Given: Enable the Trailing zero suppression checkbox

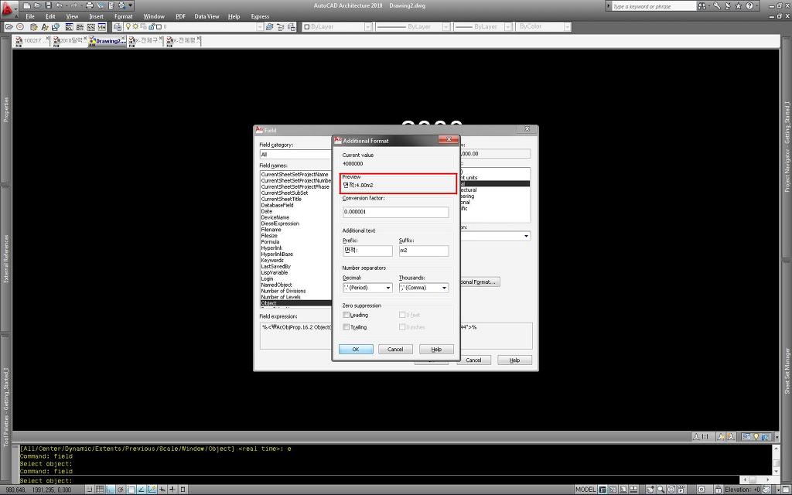Looking at the screenshot, I should [346, 327].
